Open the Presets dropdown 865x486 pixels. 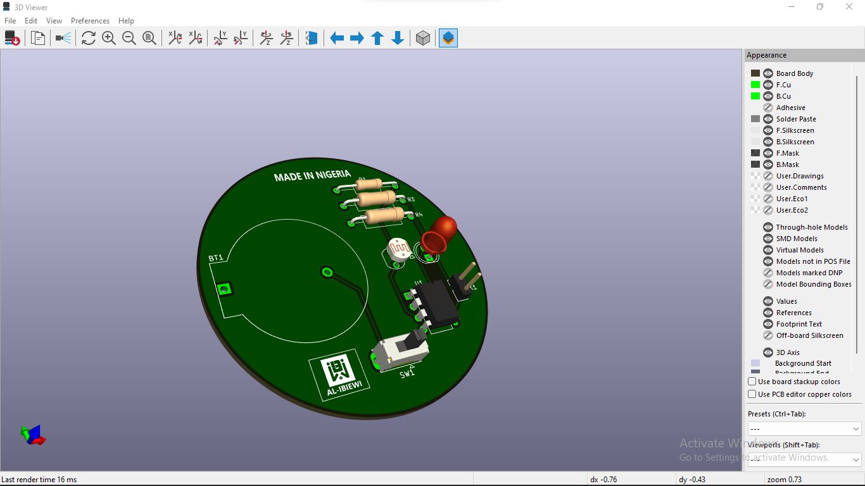point(804,429)
